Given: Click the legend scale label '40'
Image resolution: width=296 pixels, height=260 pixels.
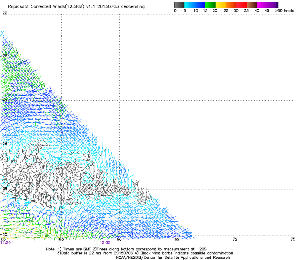Looking at the screenshot, I should point(257,11).
